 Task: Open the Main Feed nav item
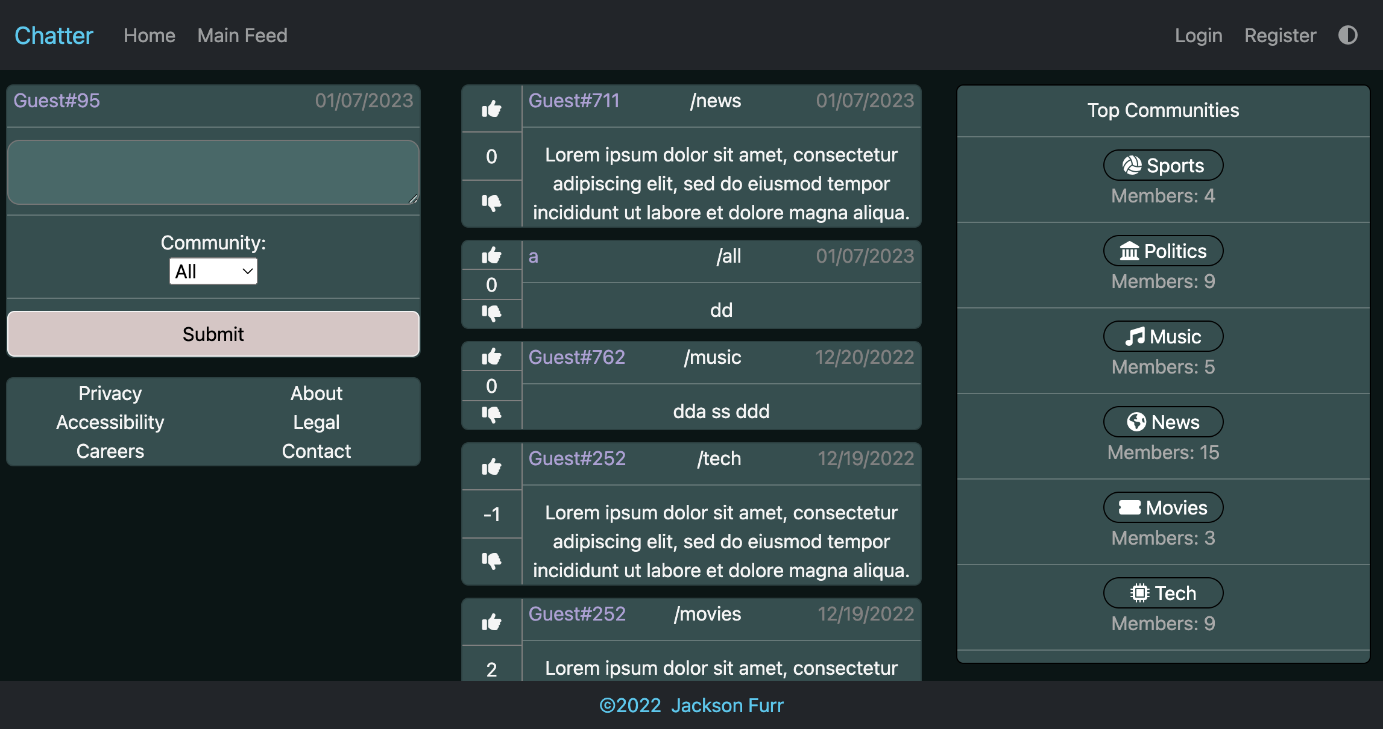(x=242, y=36)
